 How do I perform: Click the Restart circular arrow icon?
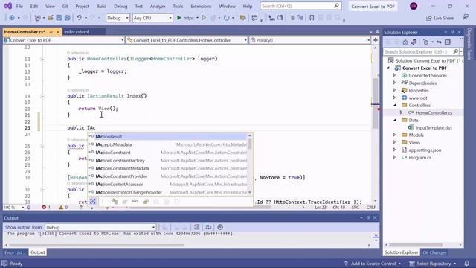pos(226,18)
